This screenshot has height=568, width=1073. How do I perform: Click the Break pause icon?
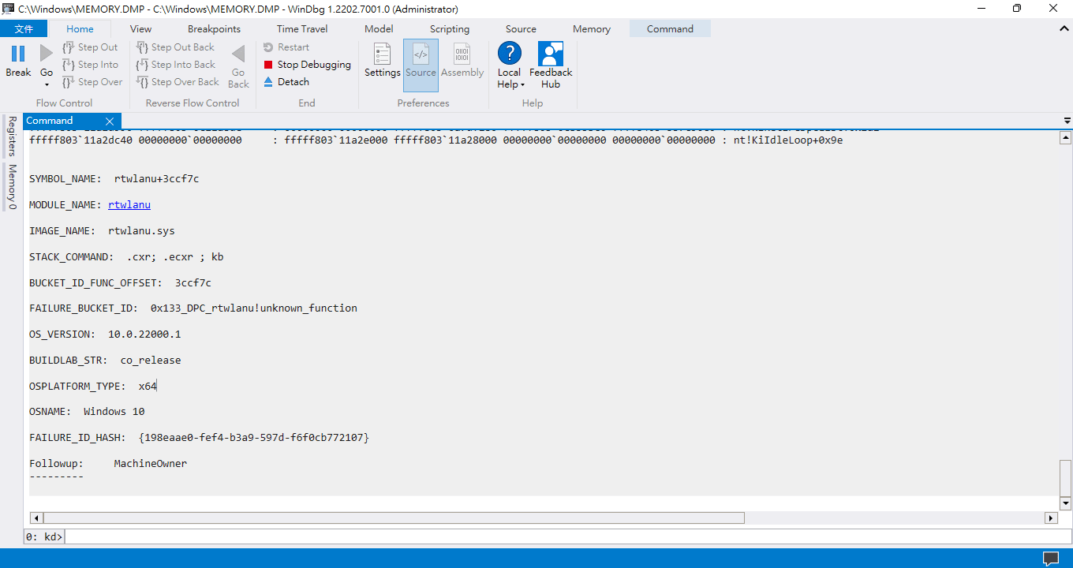tap(18, 54)
